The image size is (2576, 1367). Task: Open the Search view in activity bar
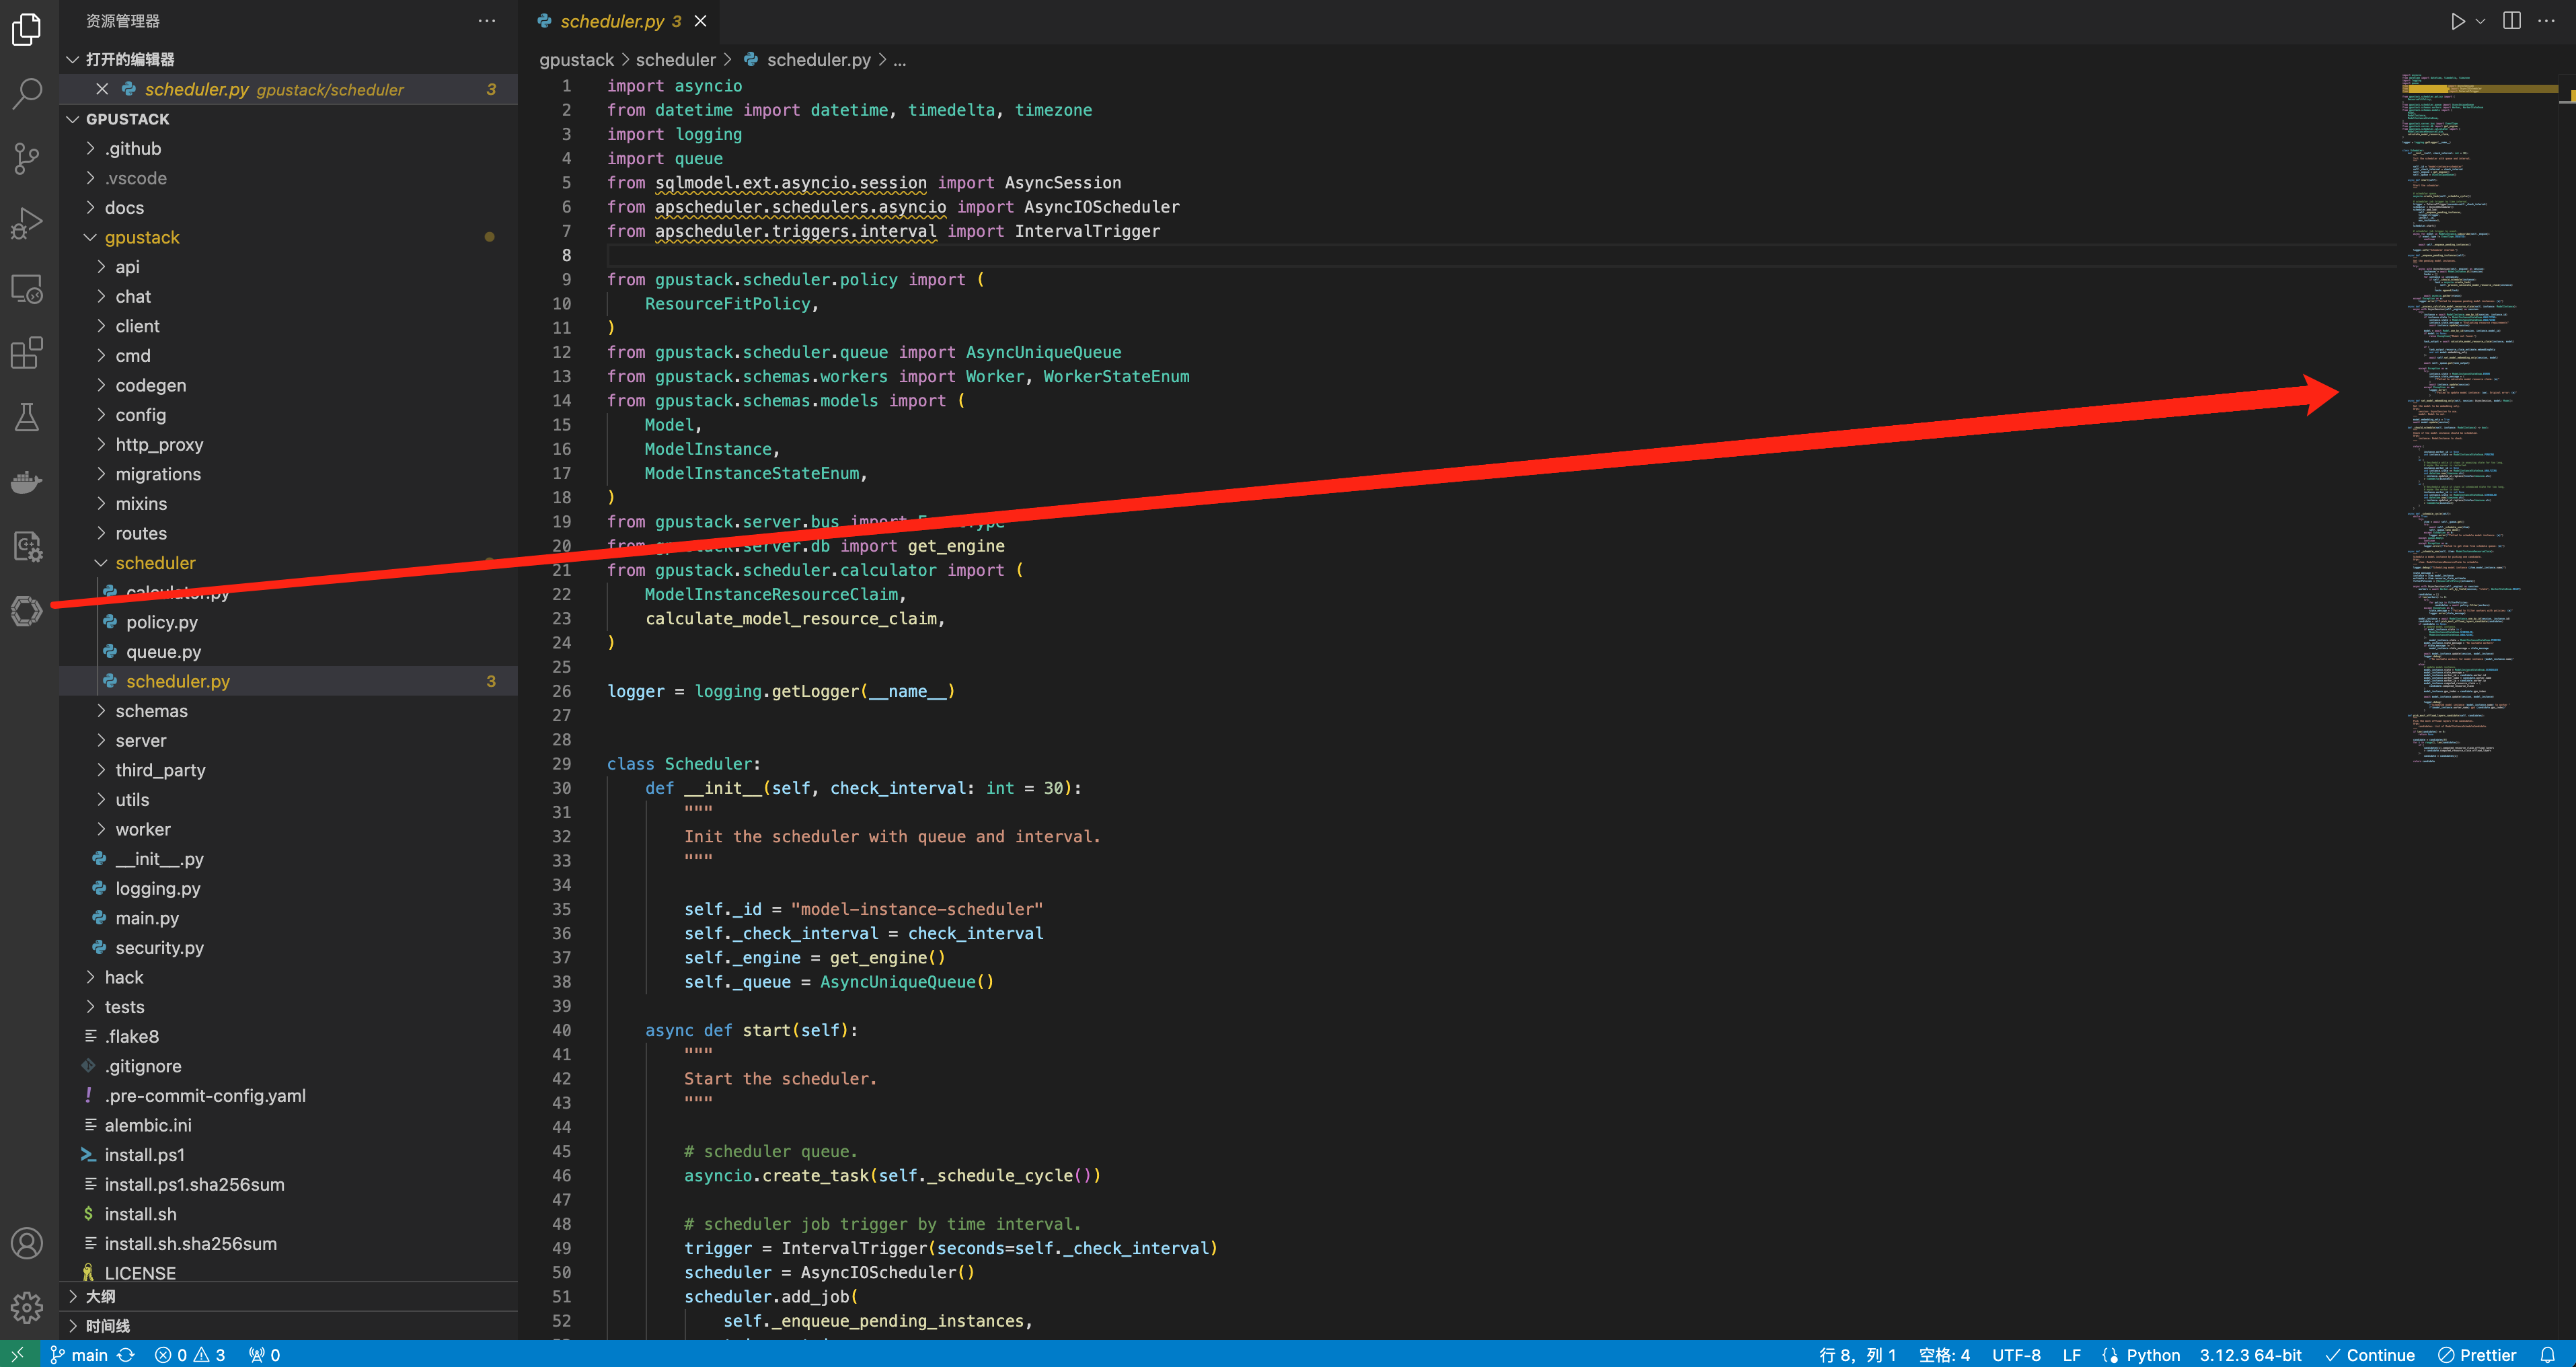click(27, 93)
